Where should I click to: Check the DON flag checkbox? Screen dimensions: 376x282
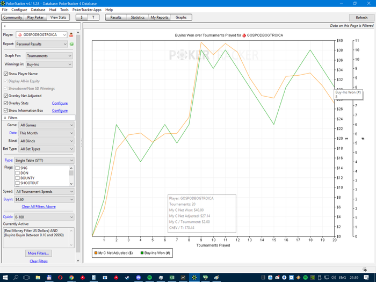click(18, 173)
